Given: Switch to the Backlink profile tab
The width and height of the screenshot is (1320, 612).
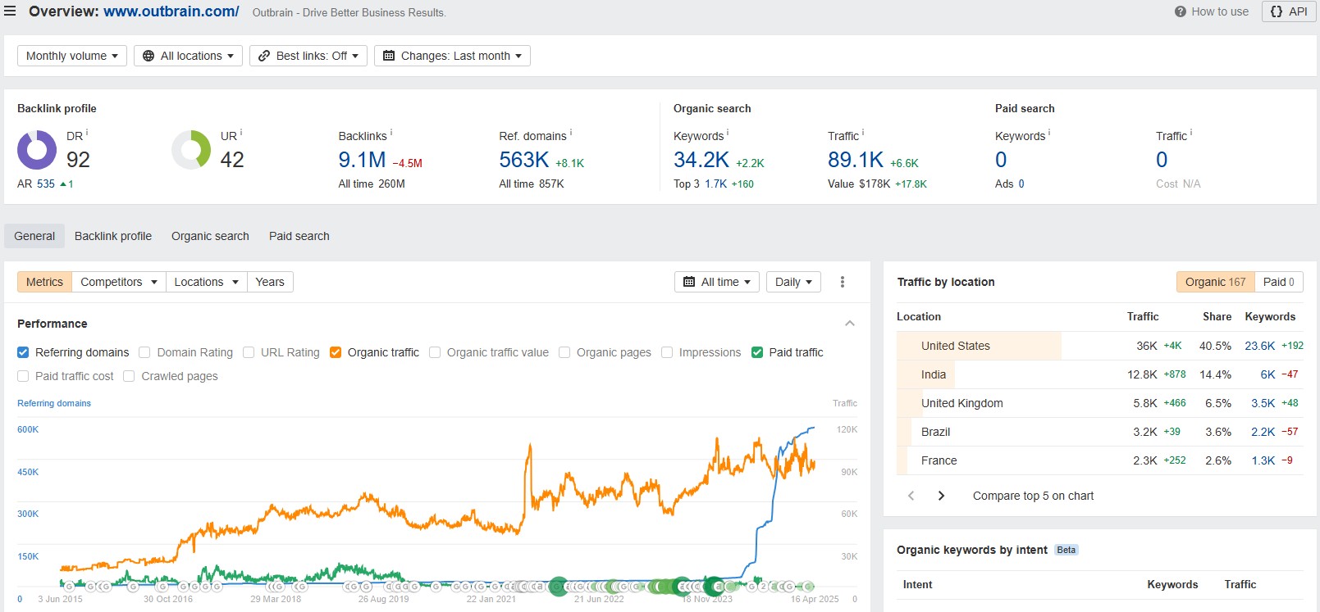Looking at the screenshot, I should 113,236.
